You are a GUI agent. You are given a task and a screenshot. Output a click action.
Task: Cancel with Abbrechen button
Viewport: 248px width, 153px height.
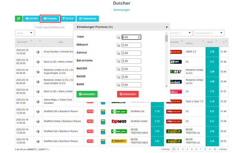(128, 94)
